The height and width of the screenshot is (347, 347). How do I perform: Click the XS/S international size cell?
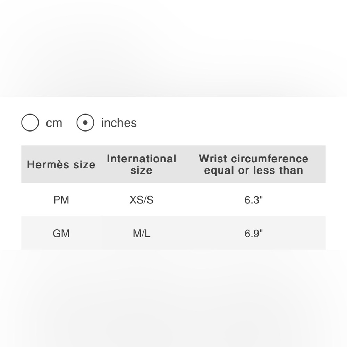point(142,200)
